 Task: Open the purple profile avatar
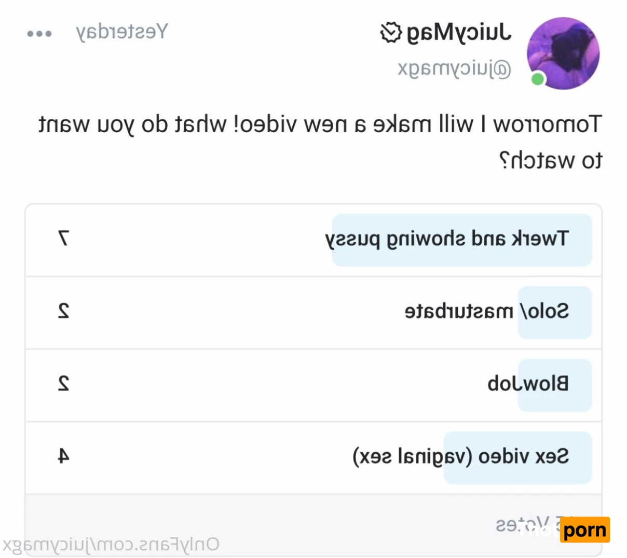click(563, 53)
